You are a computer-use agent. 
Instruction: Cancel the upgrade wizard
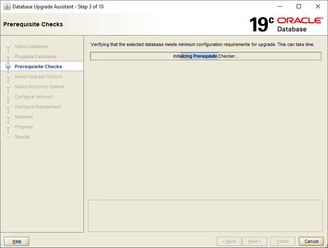[x=311, y=241]
